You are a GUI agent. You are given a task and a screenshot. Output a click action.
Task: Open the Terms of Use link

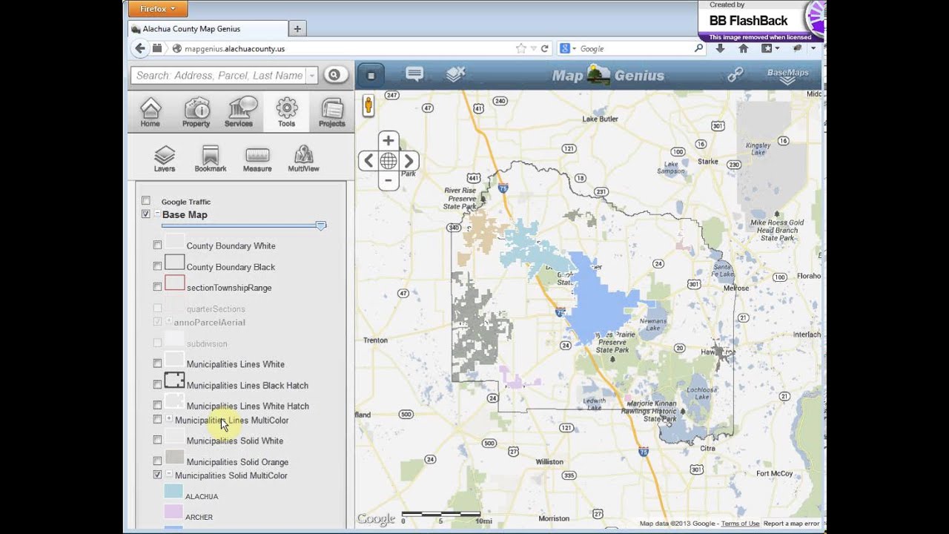pyautogui.click(x=740, y=524)
